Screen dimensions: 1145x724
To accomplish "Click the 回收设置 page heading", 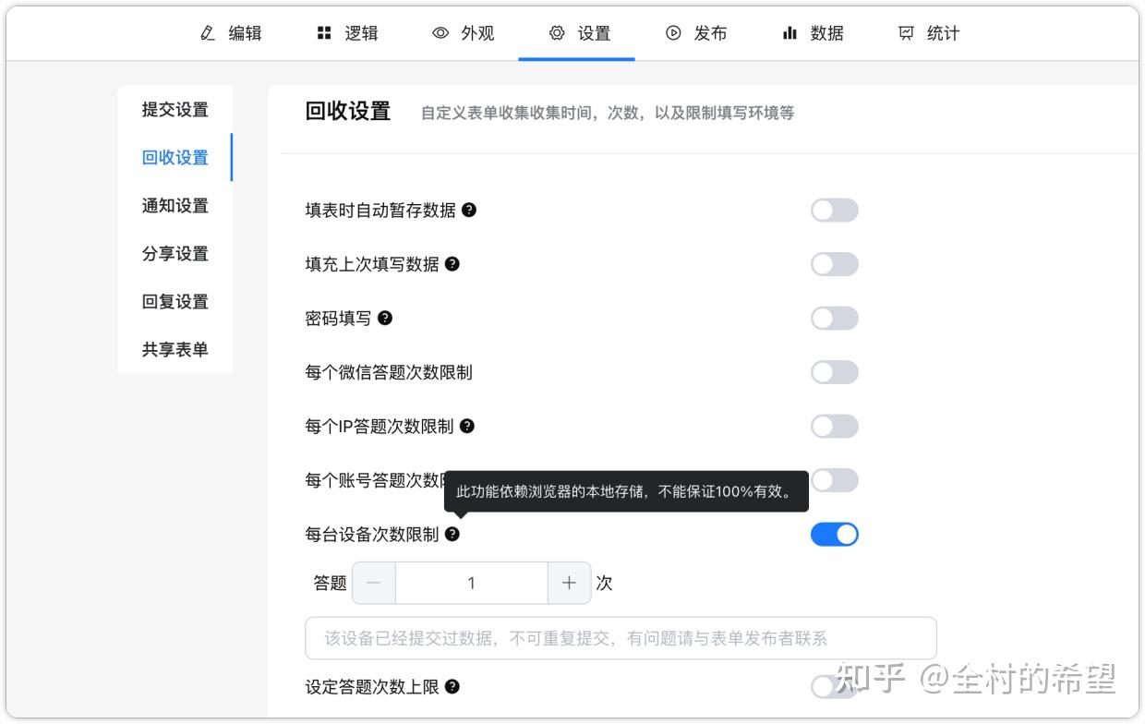I will tap(348, 112).
